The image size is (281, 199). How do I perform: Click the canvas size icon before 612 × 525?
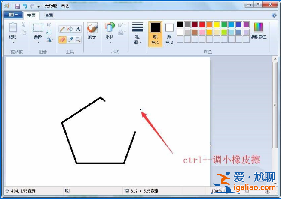coord(127,191)
